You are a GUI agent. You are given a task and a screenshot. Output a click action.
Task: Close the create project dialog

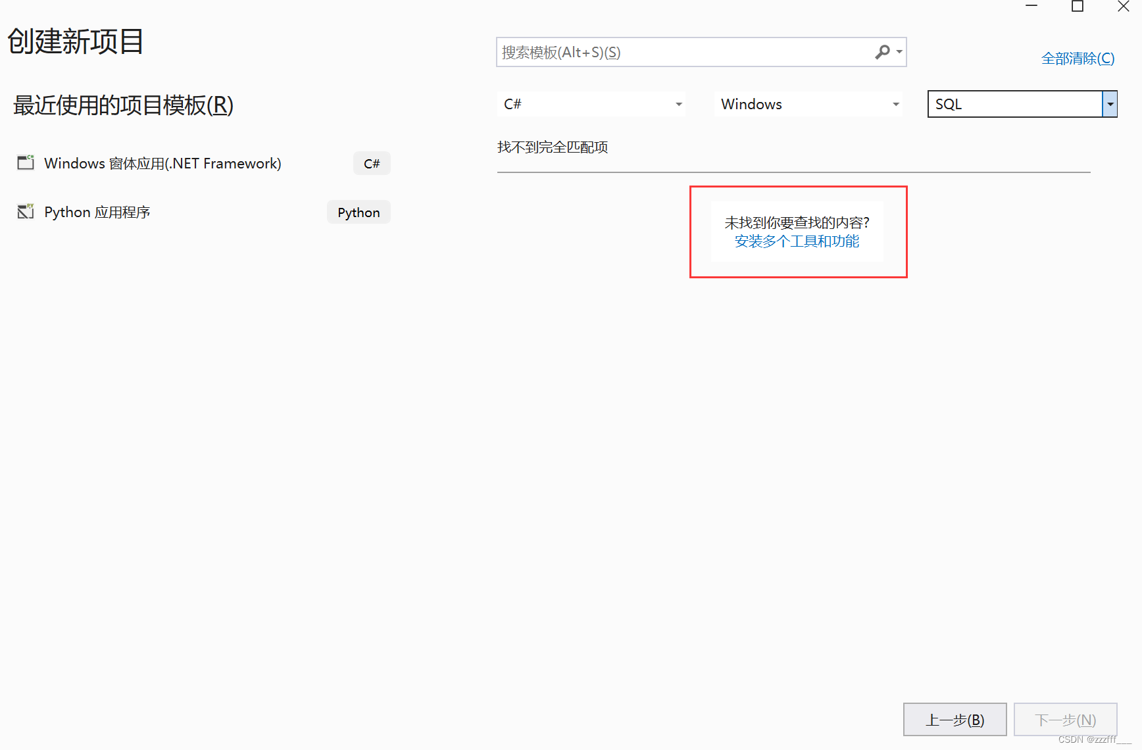coord(1124,7)
